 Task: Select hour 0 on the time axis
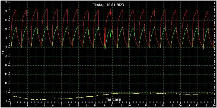point(10,106)
